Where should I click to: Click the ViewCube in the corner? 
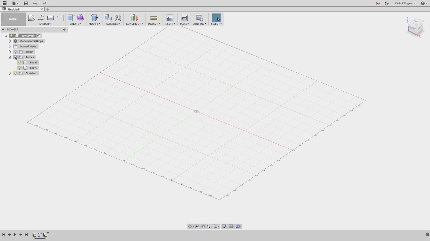[x=416, y=26]
